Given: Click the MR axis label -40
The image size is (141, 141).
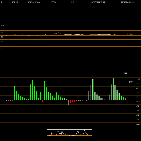Looking at the screenshot, I should 138,111.
